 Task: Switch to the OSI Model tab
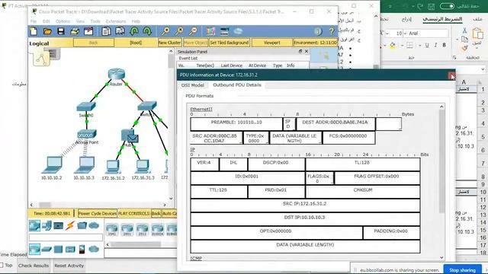pos(193,85)
